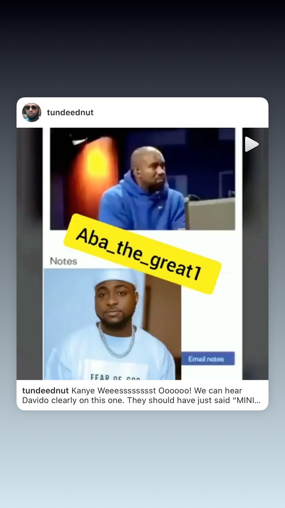Tap the dark story background above the post
The image size is (285, 508).
pyautogui.click(x=142, y=48)
